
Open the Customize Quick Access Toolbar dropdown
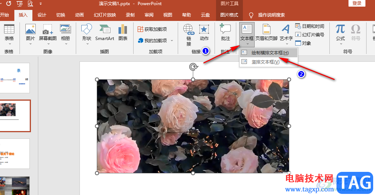point(40,4)
